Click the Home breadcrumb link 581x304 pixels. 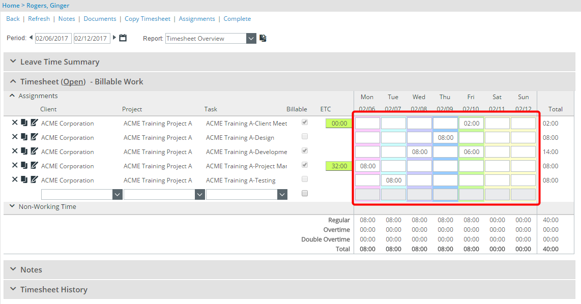[11, 6]
